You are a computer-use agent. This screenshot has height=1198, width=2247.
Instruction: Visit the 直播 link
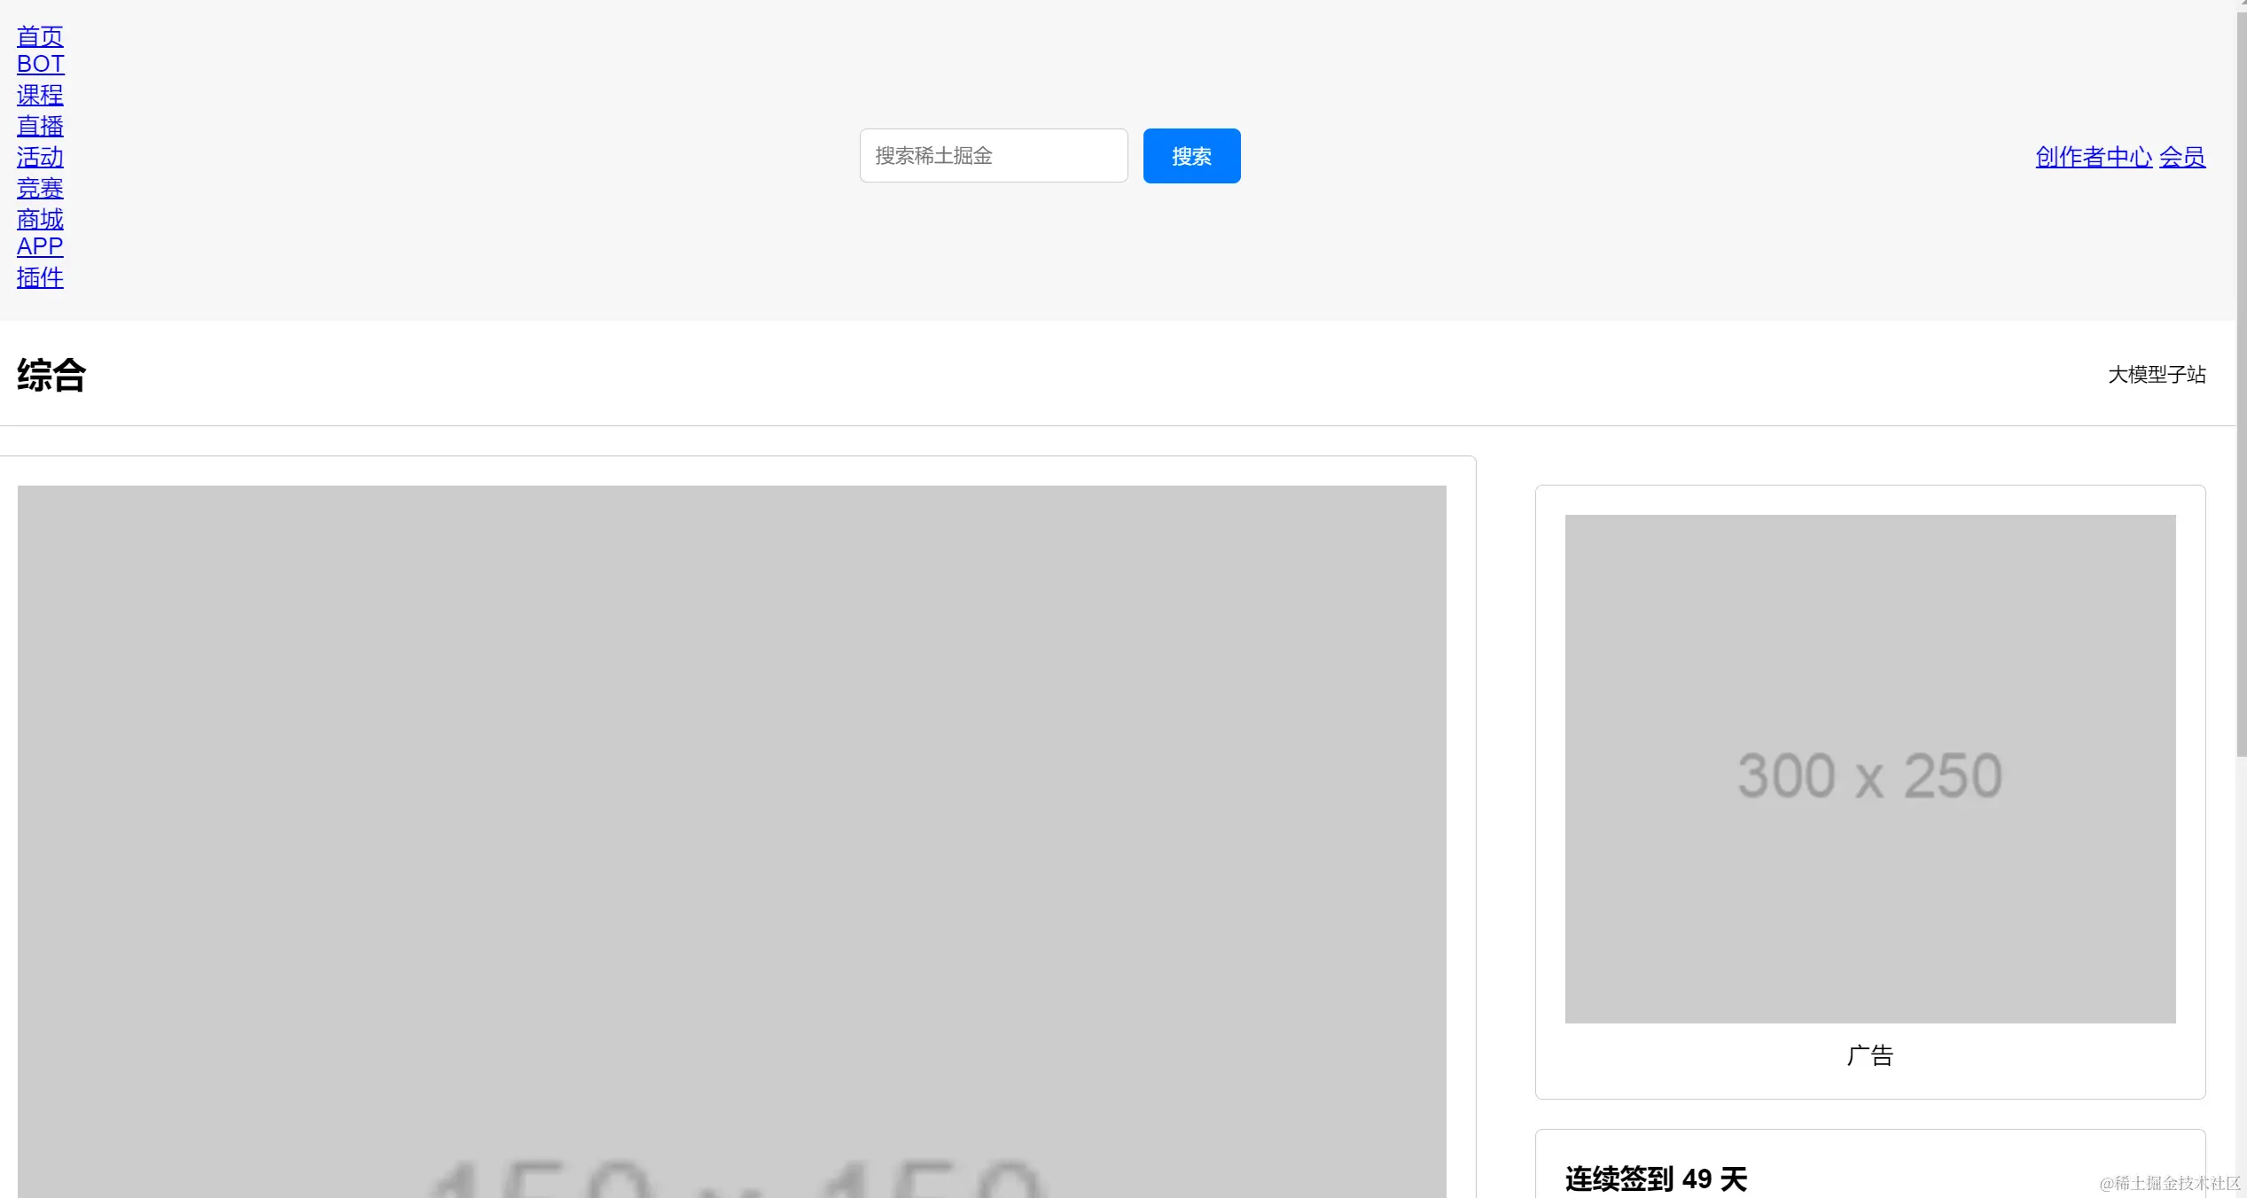[x=40, y=126]
